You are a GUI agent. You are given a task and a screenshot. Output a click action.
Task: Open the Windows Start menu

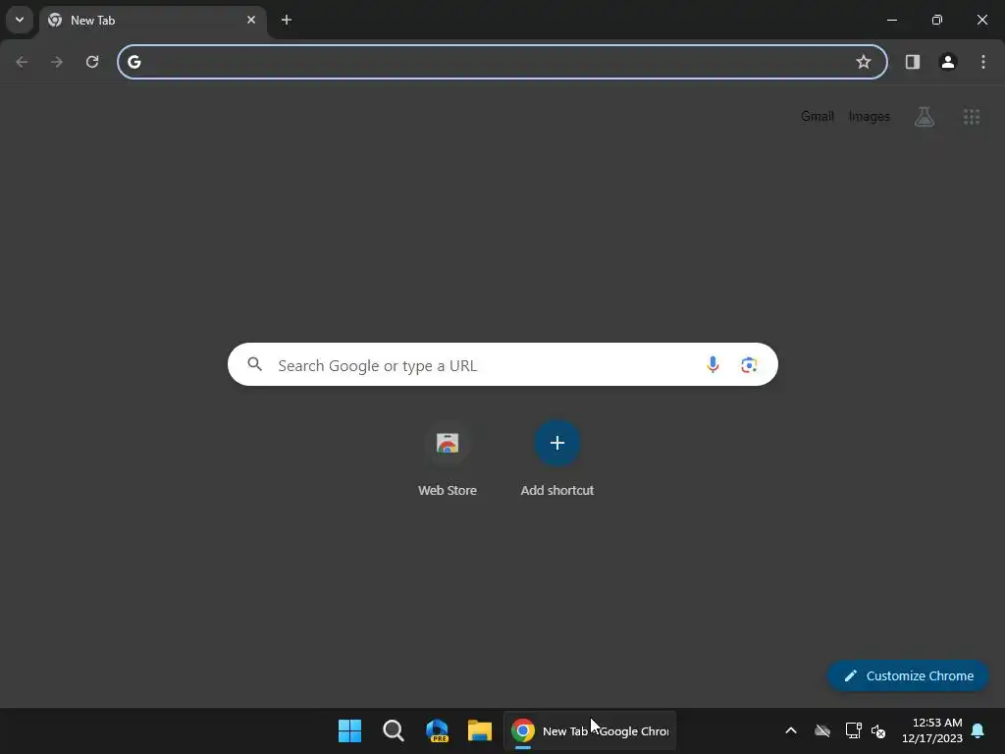point(350,730)
